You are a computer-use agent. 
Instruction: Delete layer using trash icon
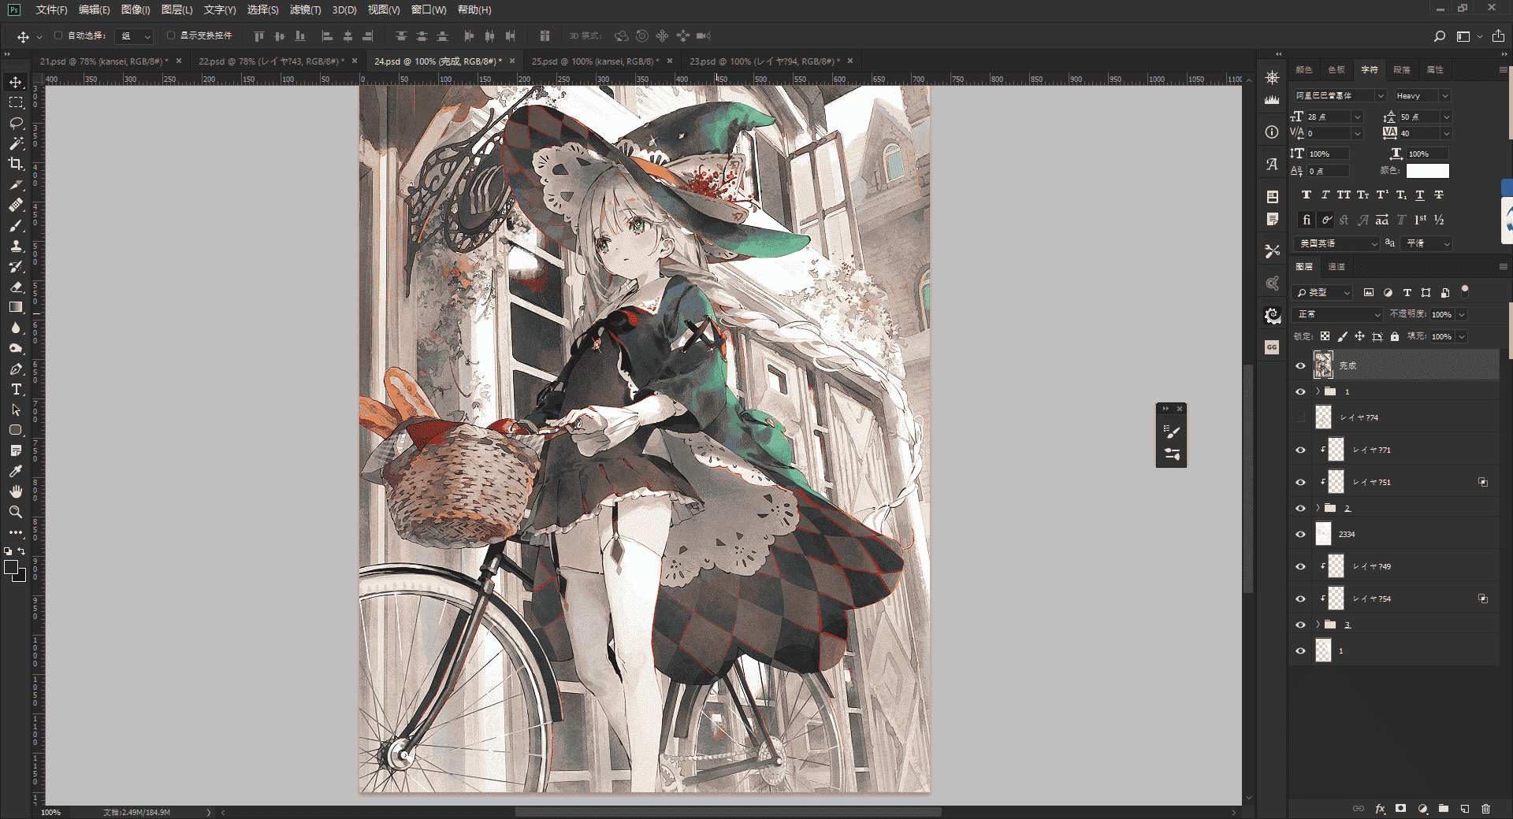1485,809
